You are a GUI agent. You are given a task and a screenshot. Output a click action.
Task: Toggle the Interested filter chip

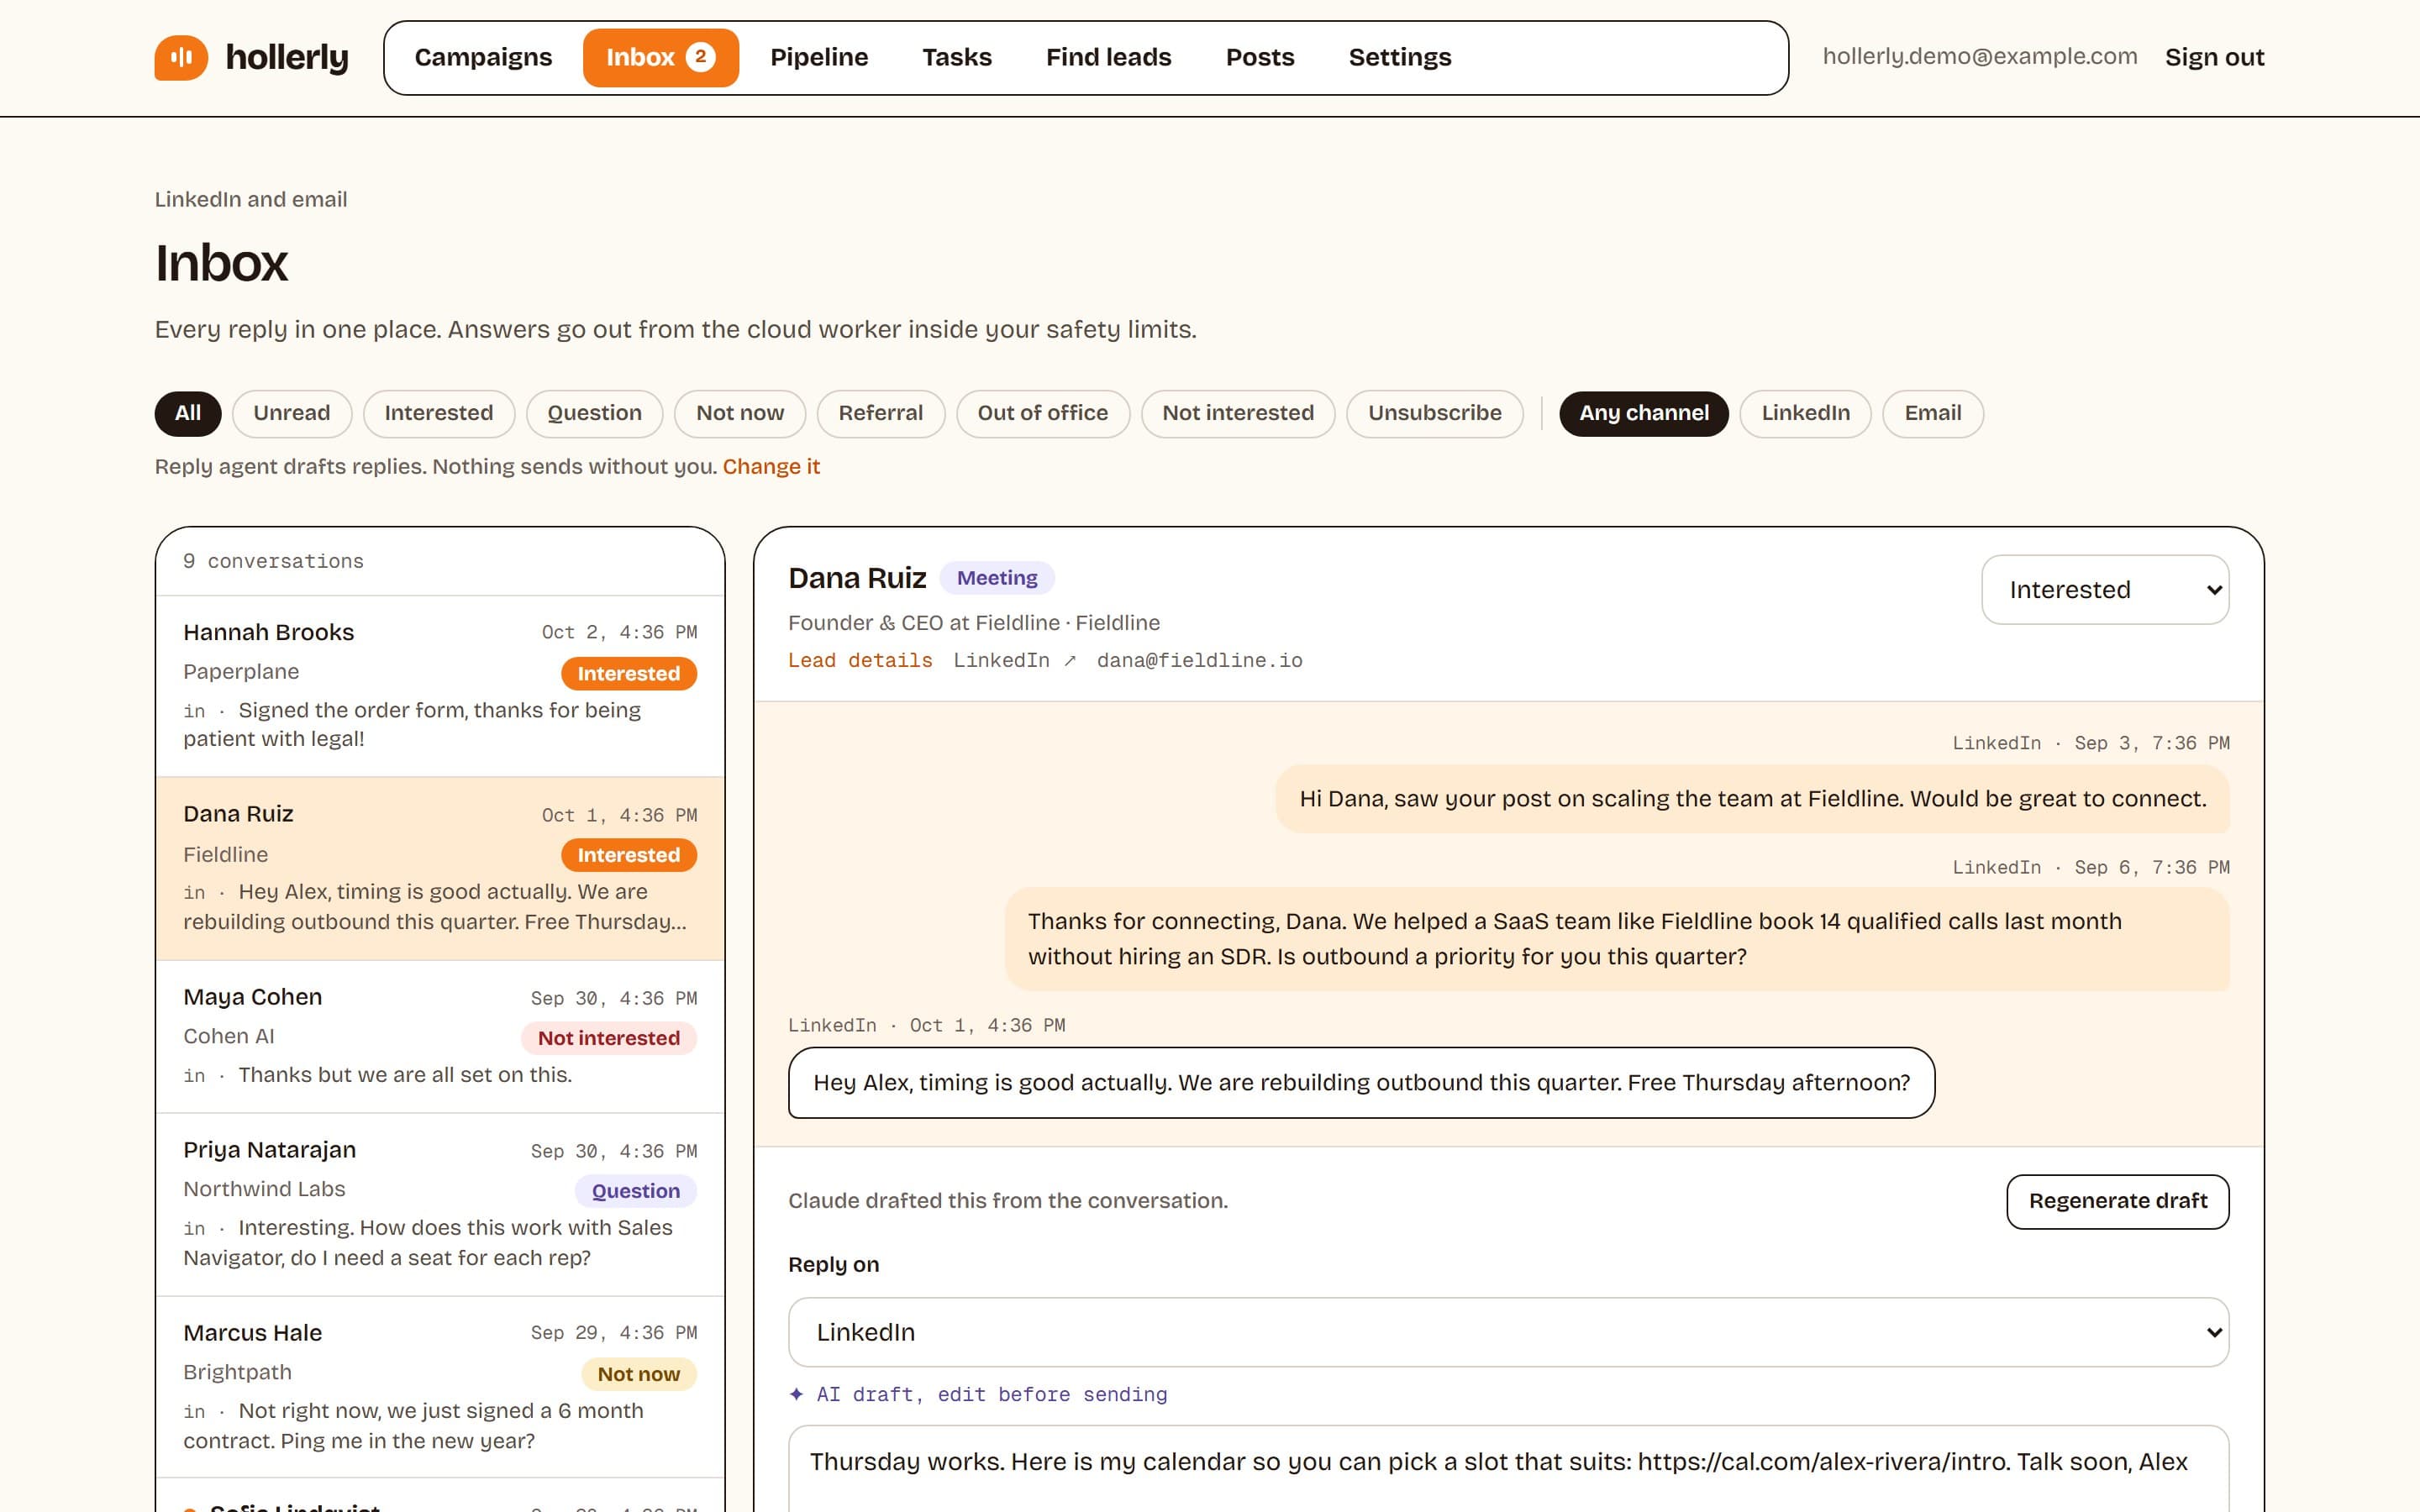click(439, 413)
